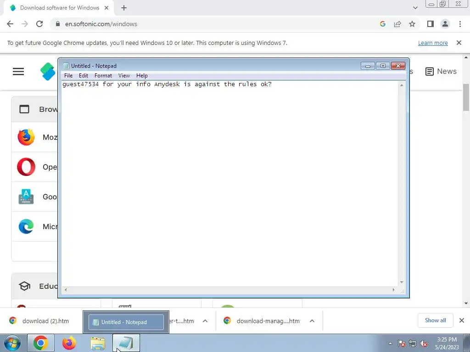Click network status tray icon
Viewport: 470px width, 352px height.
point(413,344)
